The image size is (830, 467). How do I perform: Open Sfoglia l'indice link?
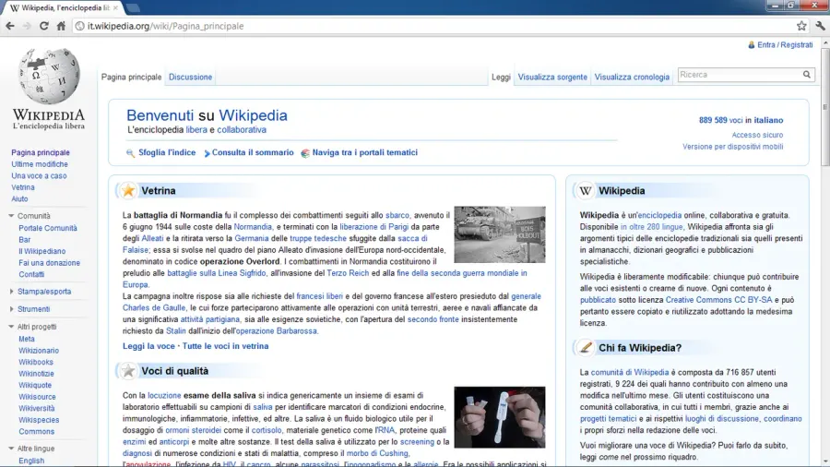(167, 152)
